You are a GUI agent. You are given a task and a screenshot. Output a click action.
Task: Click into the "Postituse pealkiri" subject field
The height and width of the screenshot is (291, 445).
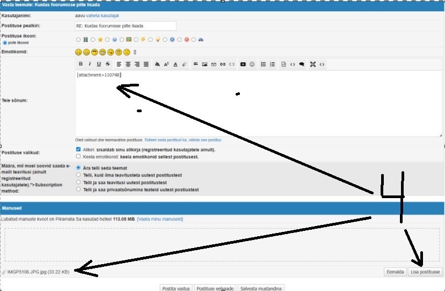click(x=126, y=26)
